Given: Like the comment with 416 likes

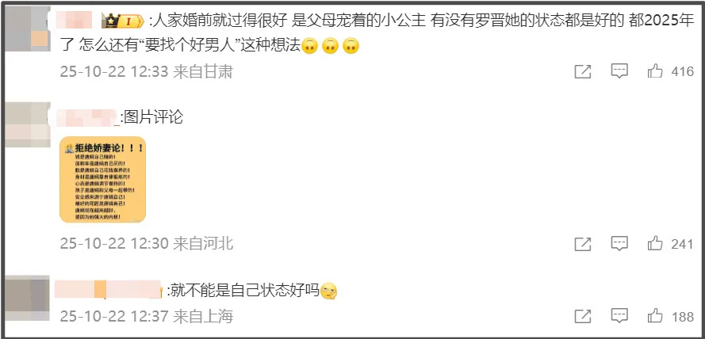Looking at the screenshot, I should [655, 71].
